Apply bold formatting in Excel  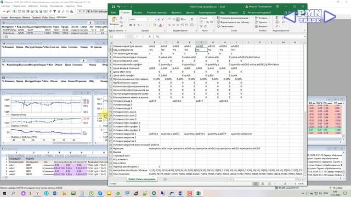tap(131, 25)
